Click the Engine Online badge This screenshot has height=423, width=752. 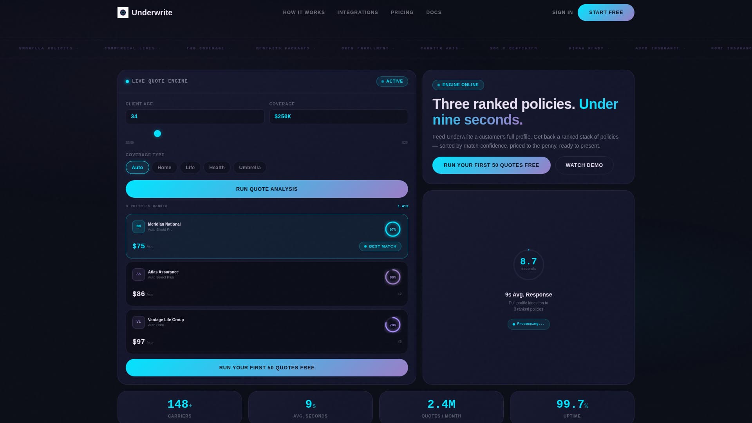(458, 85)
